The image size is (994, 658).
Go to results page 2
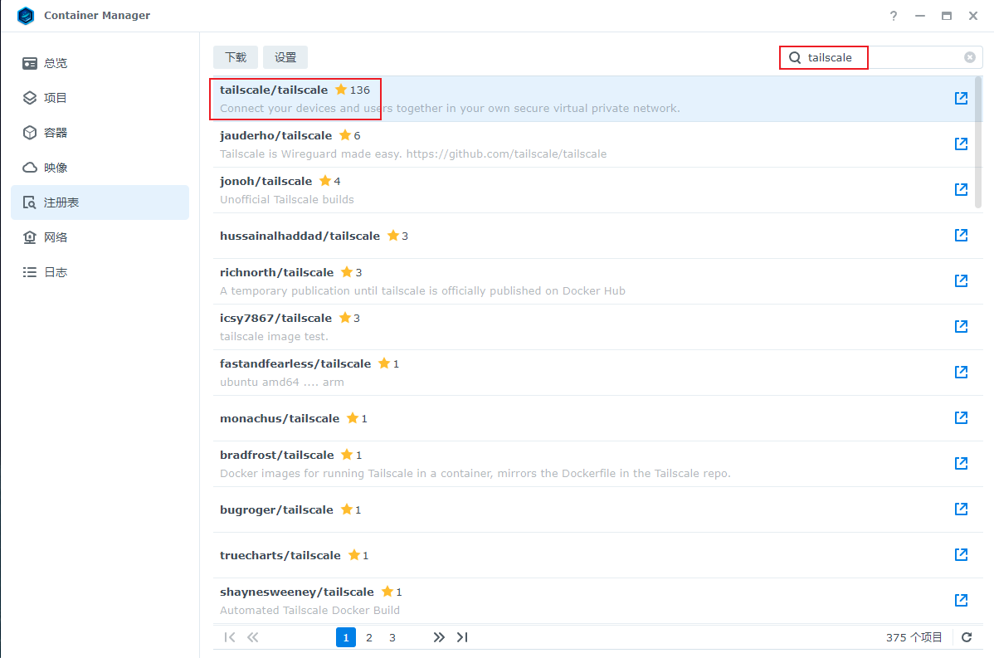click(369, 638)
